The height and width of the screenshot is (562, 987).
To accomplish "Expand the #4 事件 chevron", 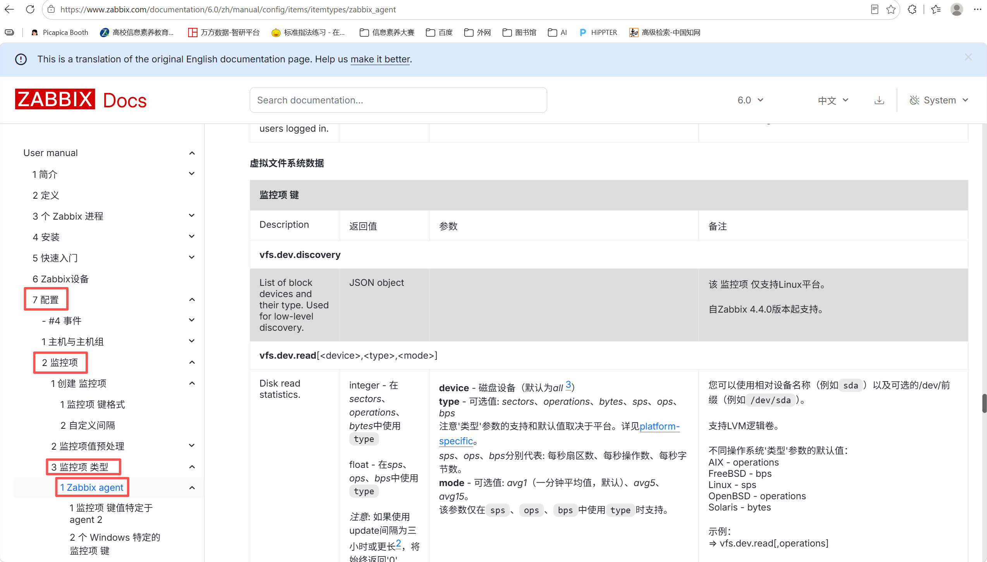I will 192,320.
